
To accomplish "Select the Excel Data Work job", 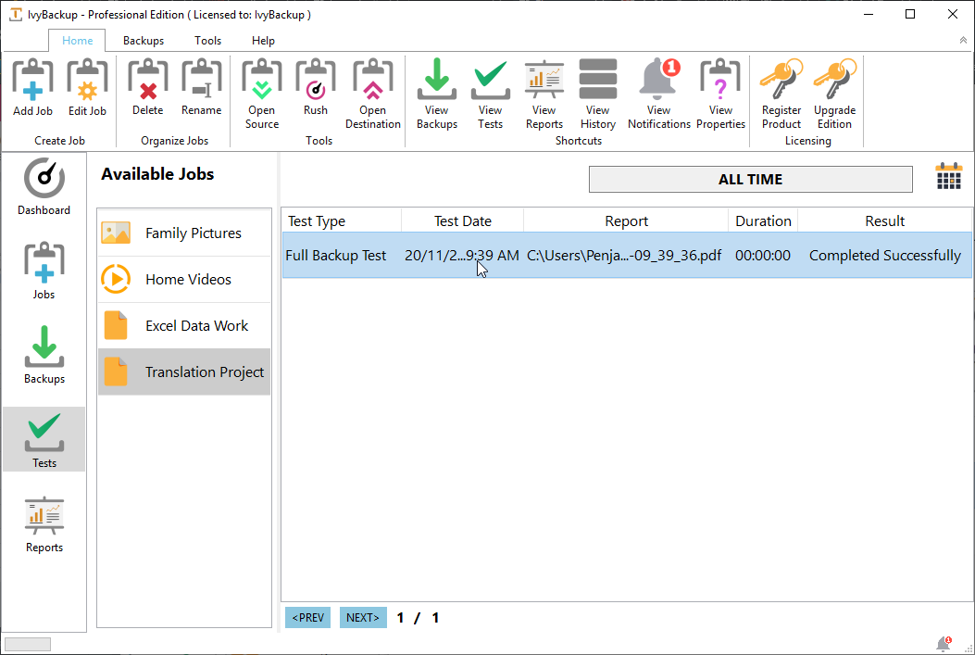I will (184, 326).
